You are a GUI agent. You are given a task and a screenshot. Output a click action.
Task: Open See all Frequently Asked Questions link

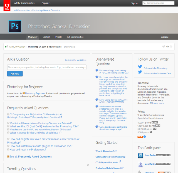pyautogui.click(x=31, y=157)
